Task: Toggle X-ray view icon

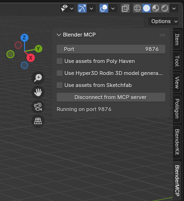Action: (125, 8)
